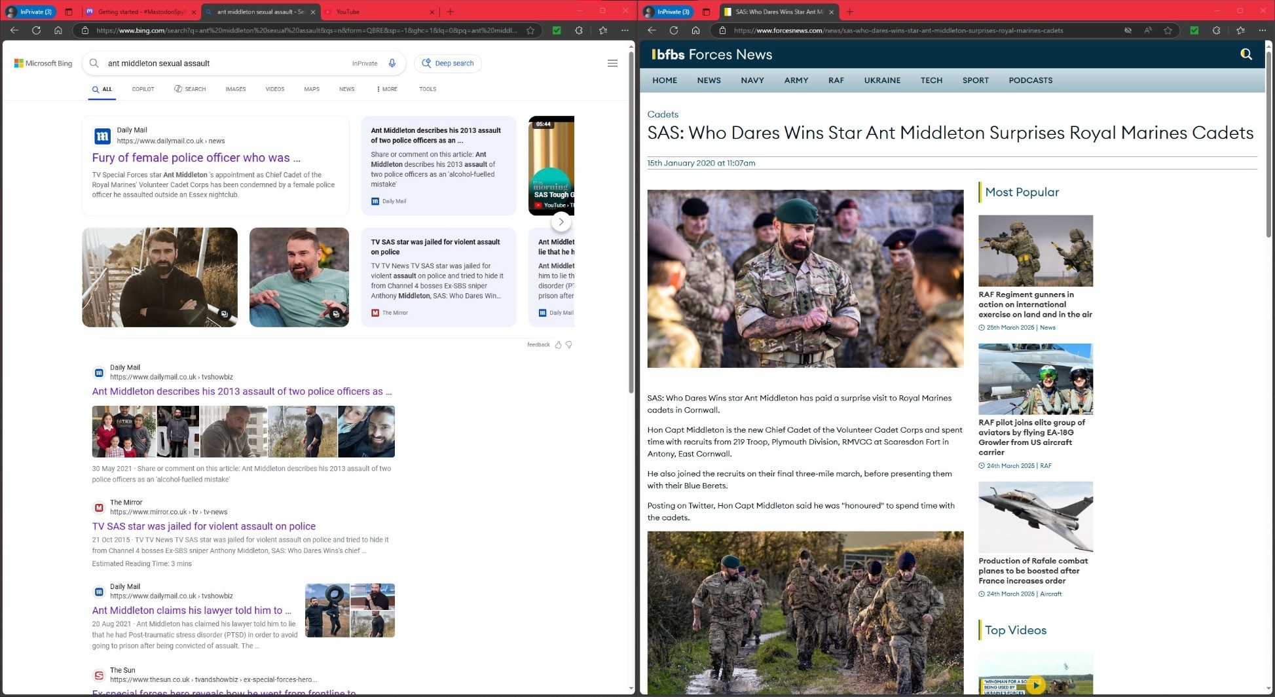Open 'Fury of female police officer' result
This screenshot has height=697, width=1275.
click(x=196, y=158)
